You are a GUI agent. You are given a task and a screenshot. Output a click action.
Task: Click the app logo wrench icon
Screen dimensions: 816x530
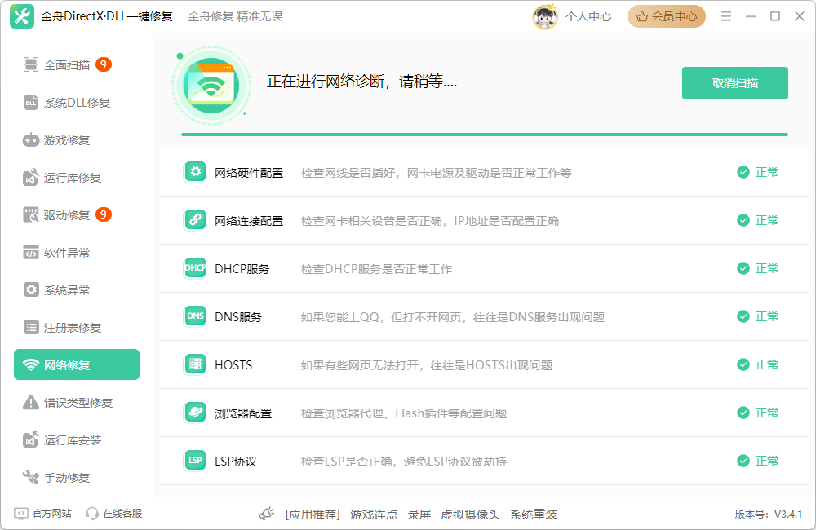(22, 16)
